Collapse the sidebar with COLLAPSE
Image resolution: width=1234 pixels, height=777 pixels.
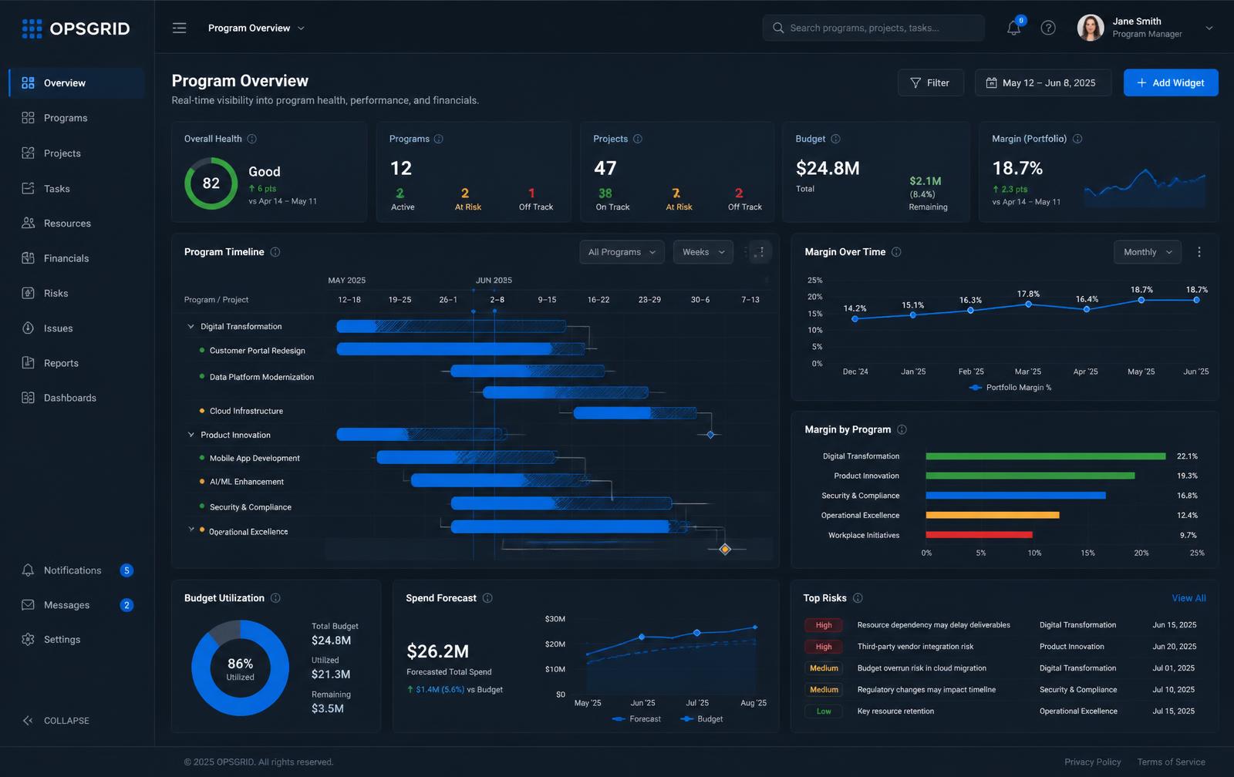click(56, 721)
